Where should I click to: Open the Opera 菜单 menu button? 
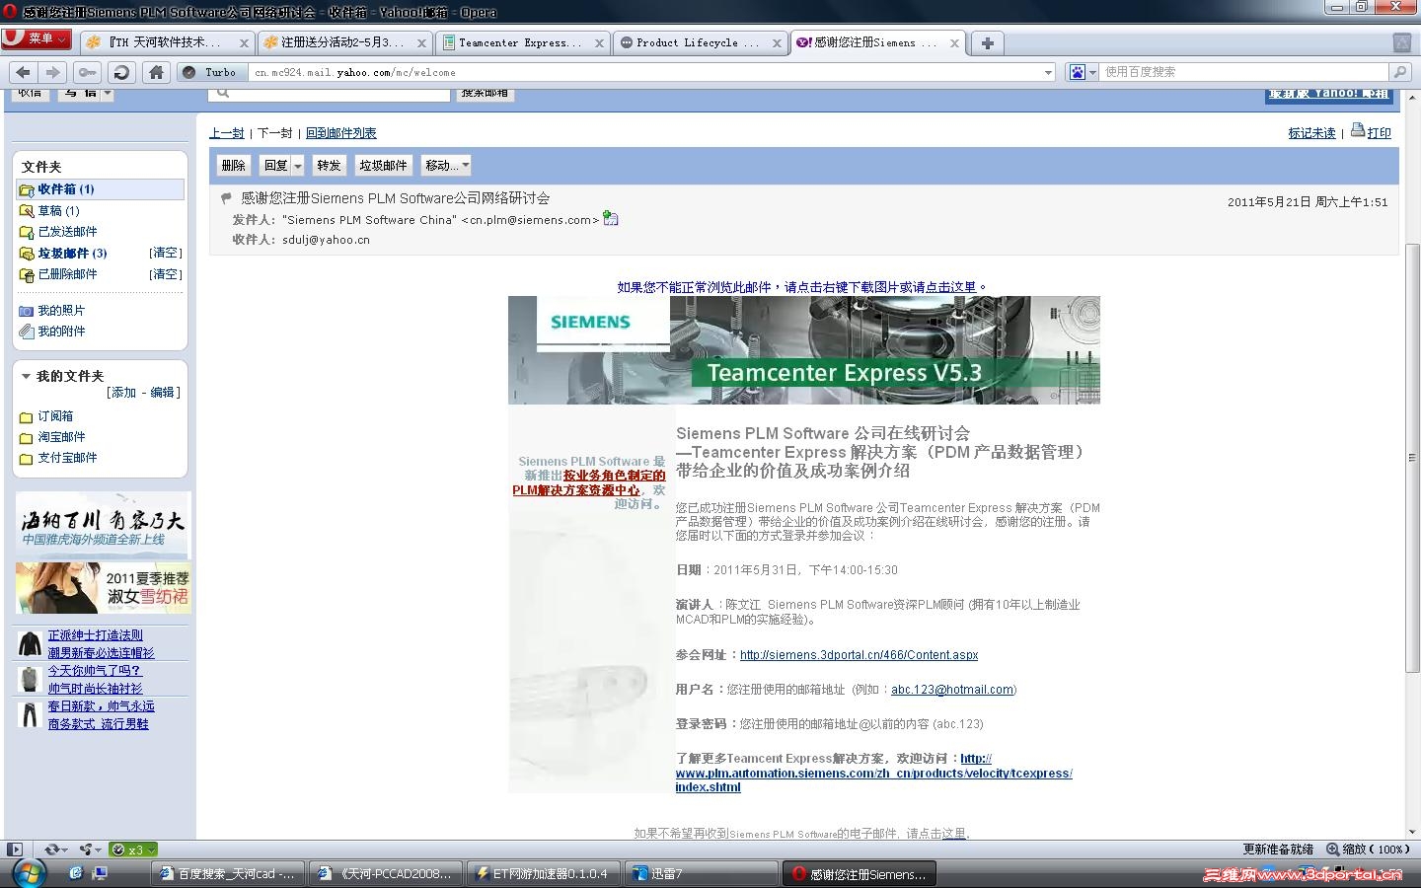[x=37, y=38]
